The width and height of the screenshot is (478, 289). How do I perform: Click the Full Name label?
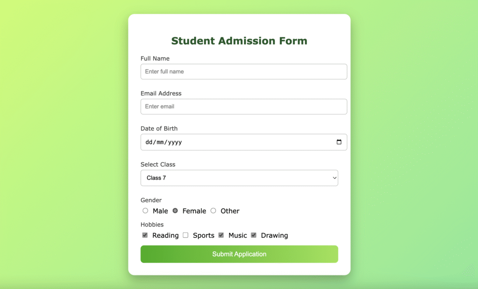(155, 58)
